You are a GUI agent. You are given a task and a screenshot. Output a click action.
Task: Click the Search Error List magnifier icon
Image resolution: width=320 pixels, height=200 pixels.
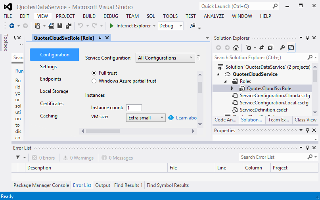coord(310,157)
